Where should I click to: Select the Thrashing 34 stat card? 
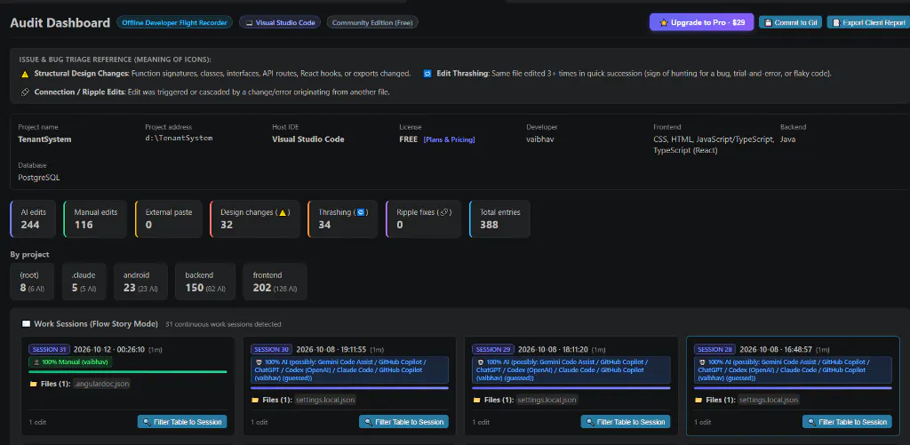[342, 219]
